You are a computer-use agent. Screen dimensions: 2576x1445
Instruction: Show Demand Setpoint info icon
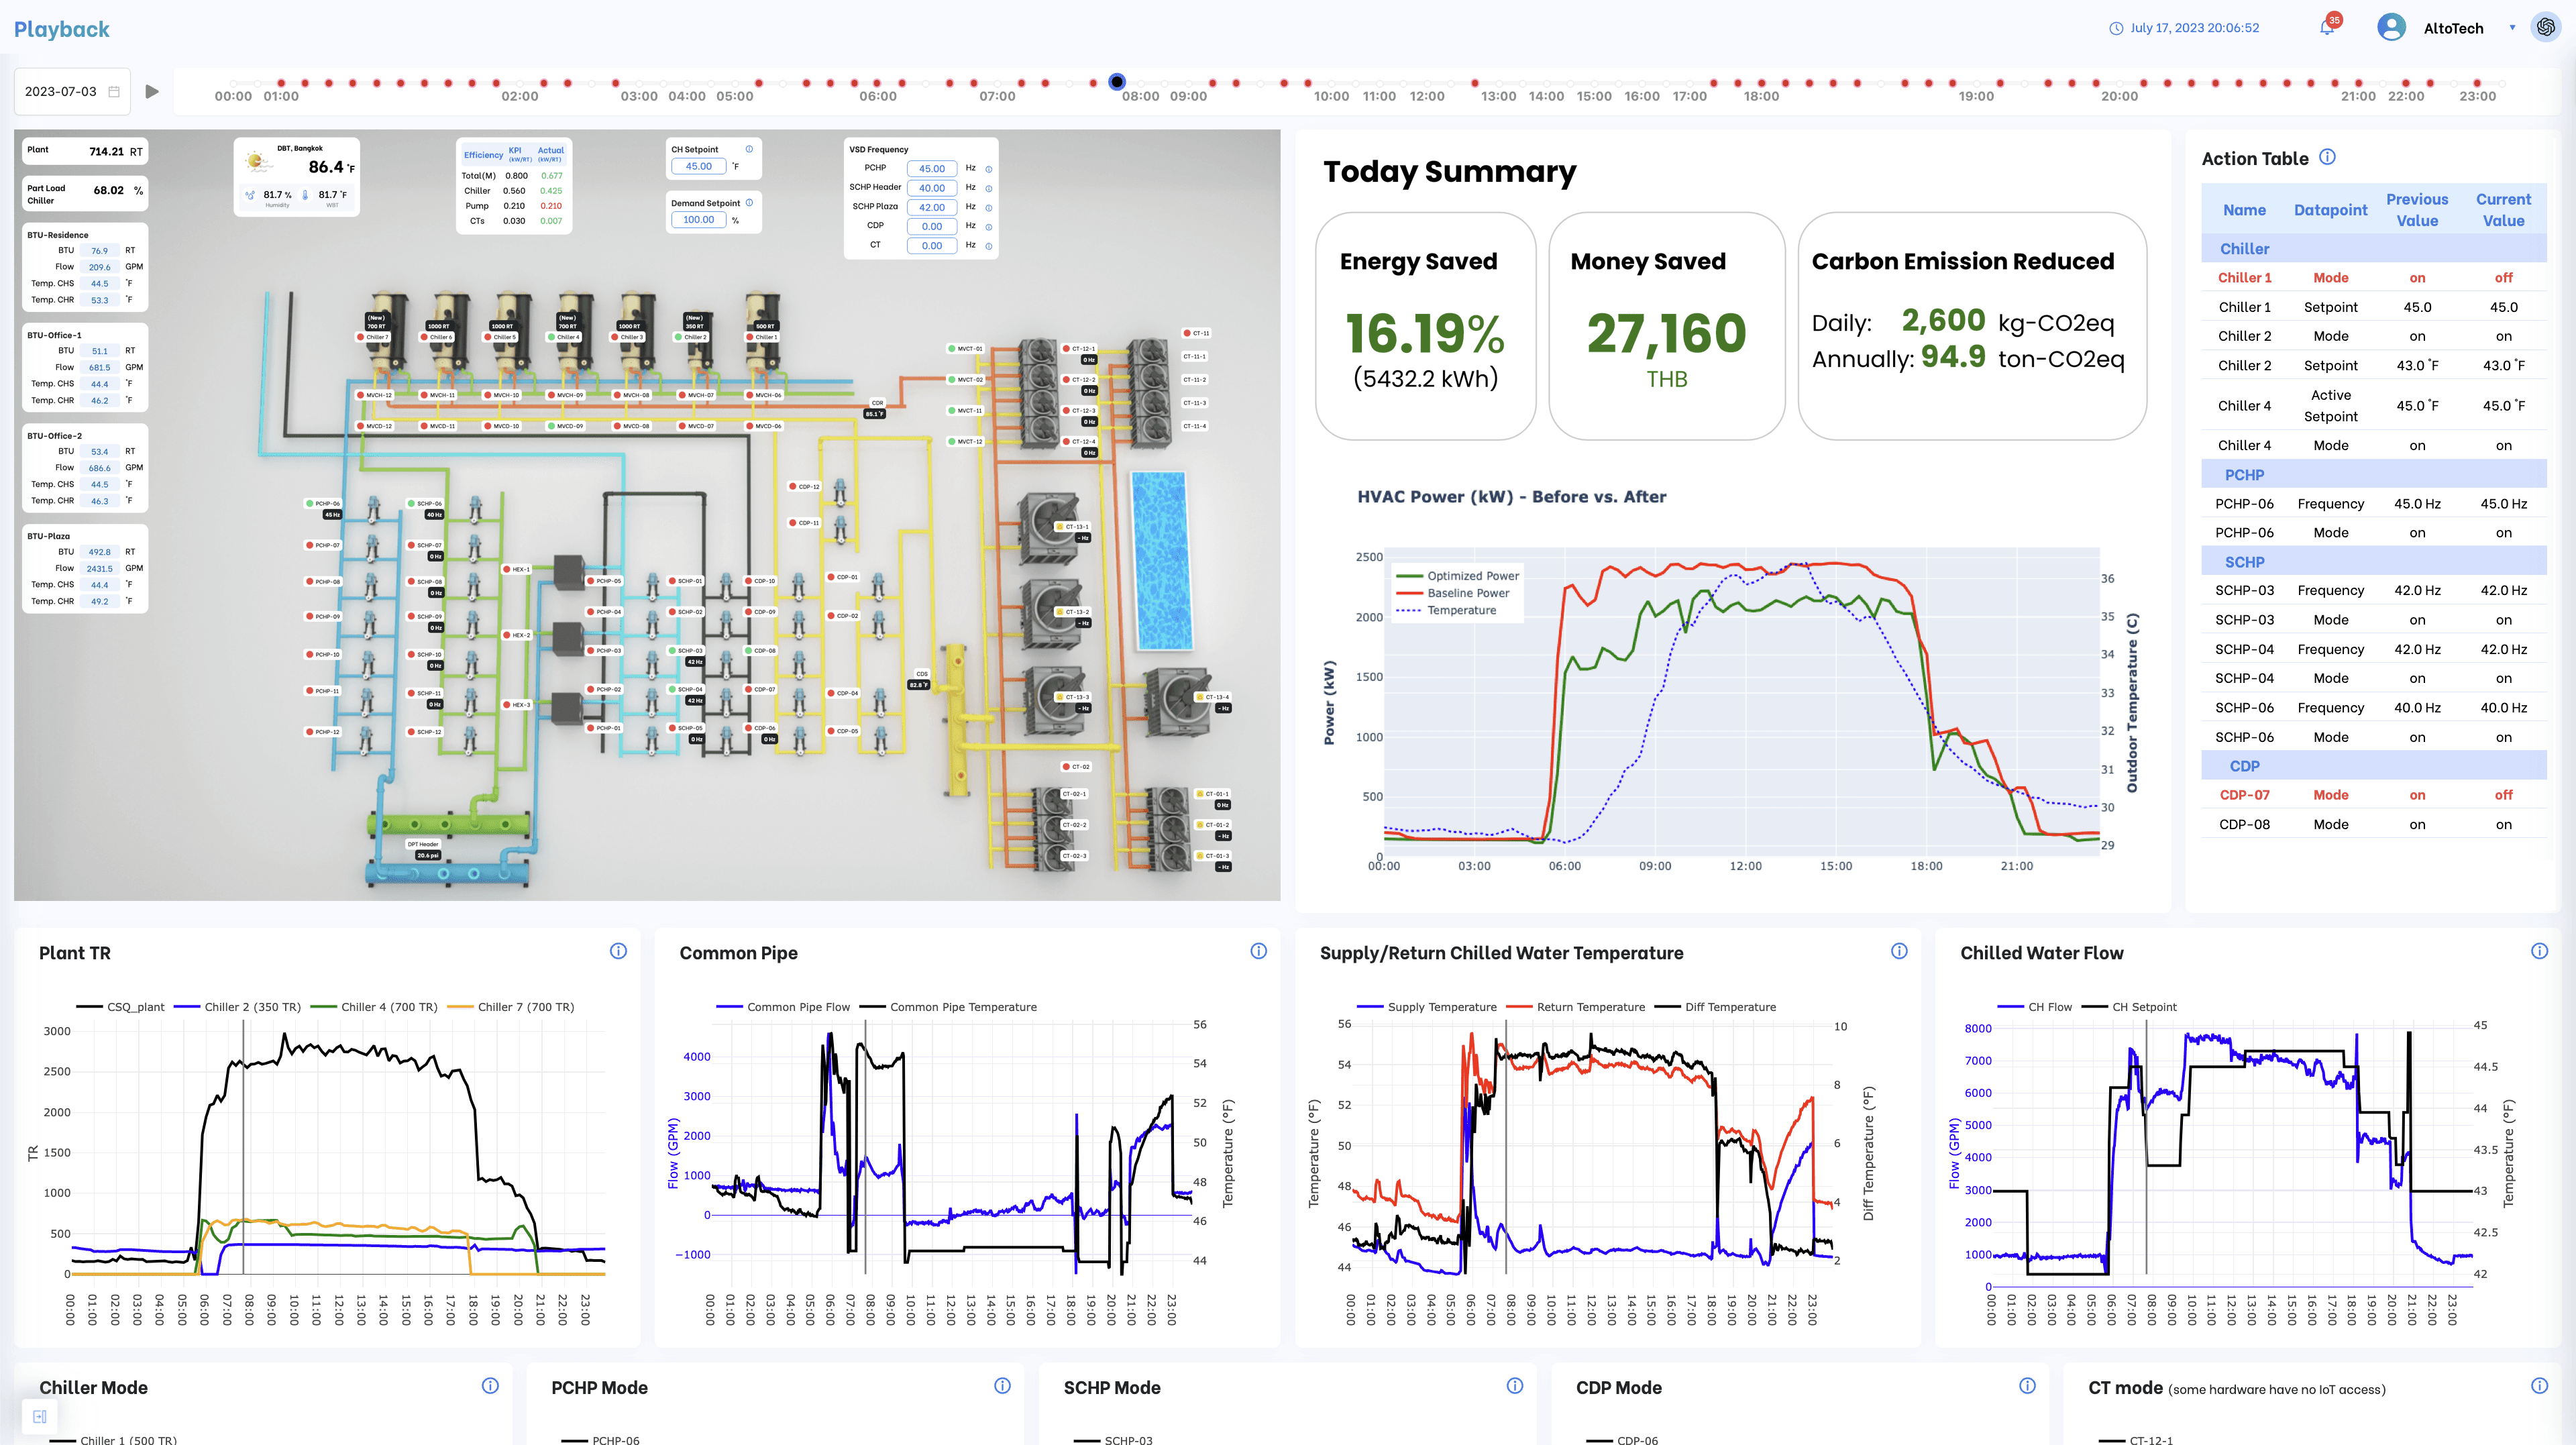[x=749, y=202]
